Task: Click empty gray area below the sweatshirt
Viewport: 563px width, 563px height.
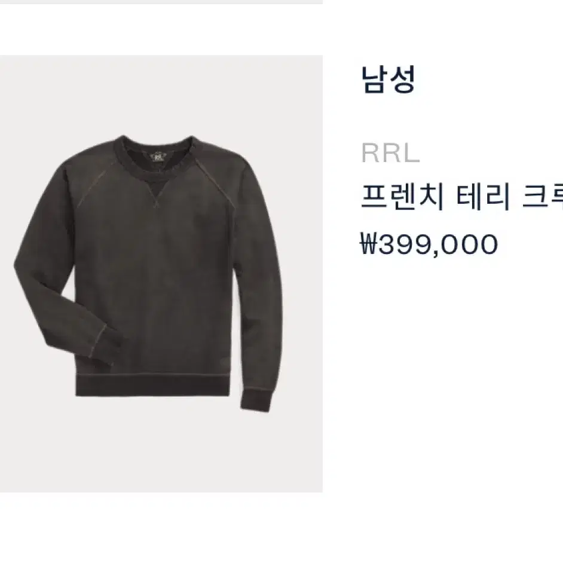Action: pyautogui.click(x=161, y=452)
